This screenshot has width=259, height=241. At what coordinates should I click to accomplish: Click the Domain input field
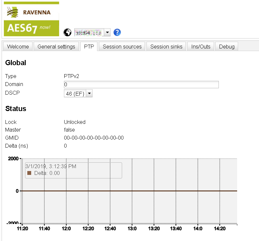[141, 84]
